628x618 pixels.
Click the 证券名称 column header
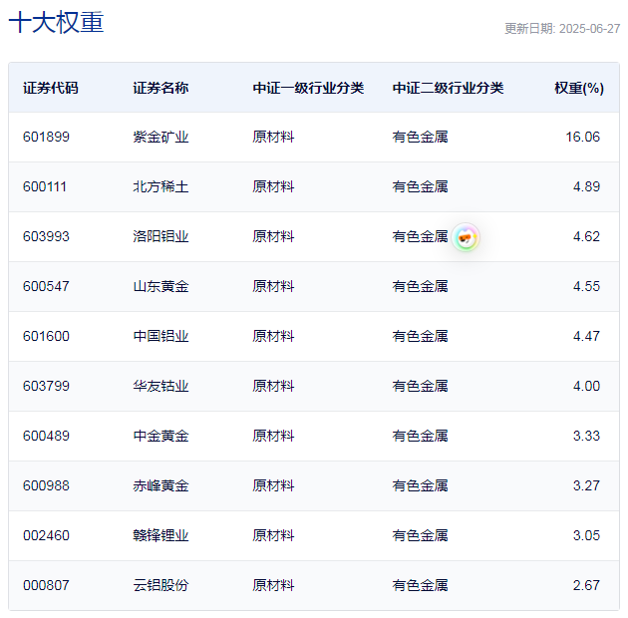160,88
